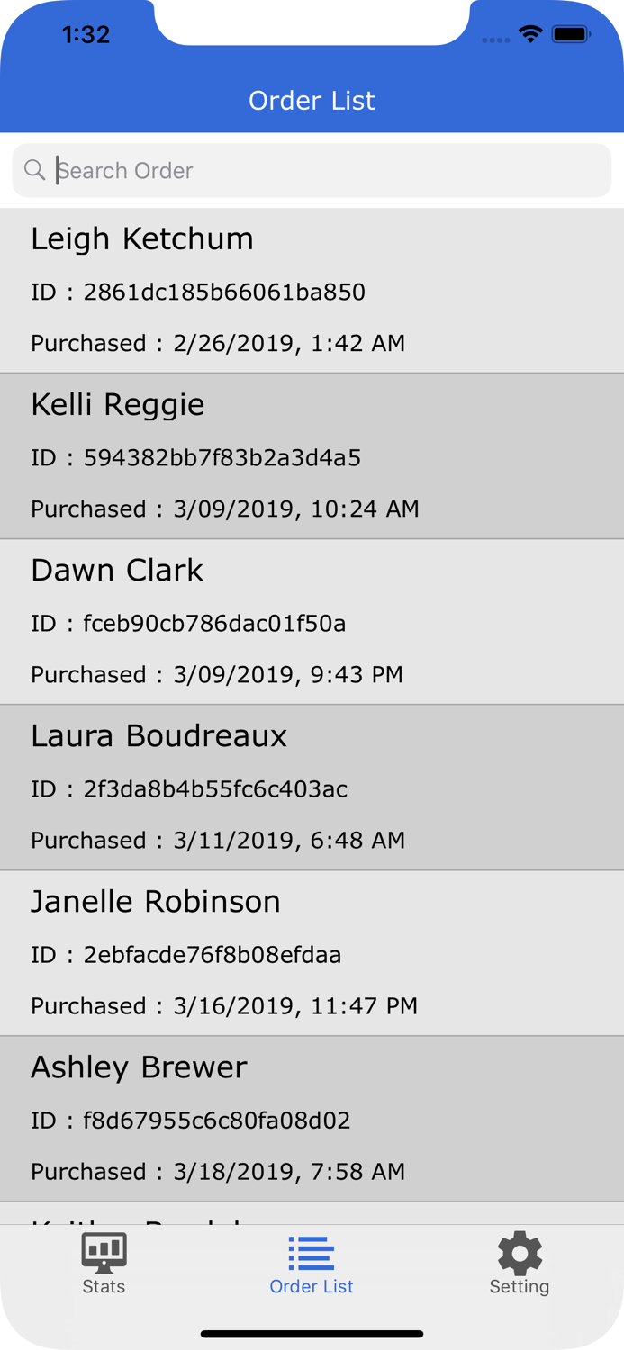
Task: Select Ashley Brewer's purchase record
Action: point(312,1118)
